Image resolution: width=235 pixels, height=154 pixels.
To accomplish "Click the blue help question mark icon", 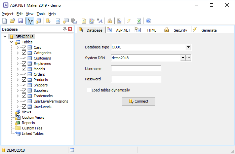I will coord(149,21).
